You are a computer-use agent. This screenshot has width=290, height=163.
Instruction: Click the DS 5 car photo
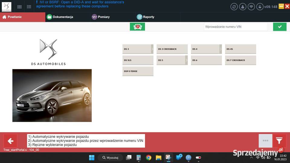pyautogui.click(x=52, y=96)
